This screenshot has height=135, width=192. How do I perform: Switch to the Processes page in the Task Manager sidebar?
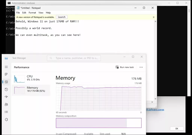click(x=6, y=75)
